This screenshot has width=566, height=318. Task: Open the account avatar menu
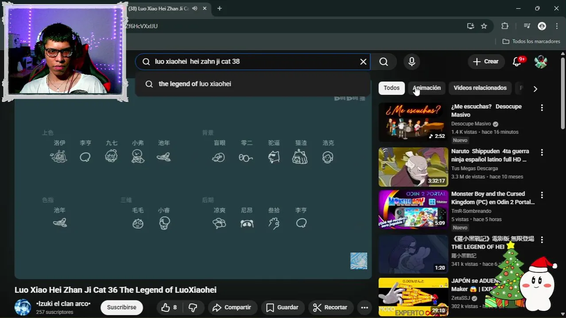point(541,62)
